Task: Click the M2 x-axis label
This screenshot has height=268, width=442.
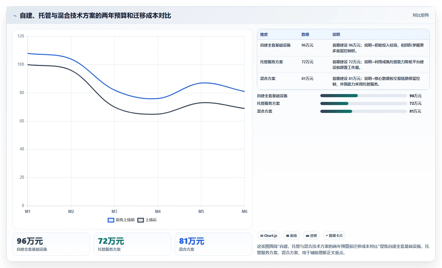Action: [x=71, y=211]
